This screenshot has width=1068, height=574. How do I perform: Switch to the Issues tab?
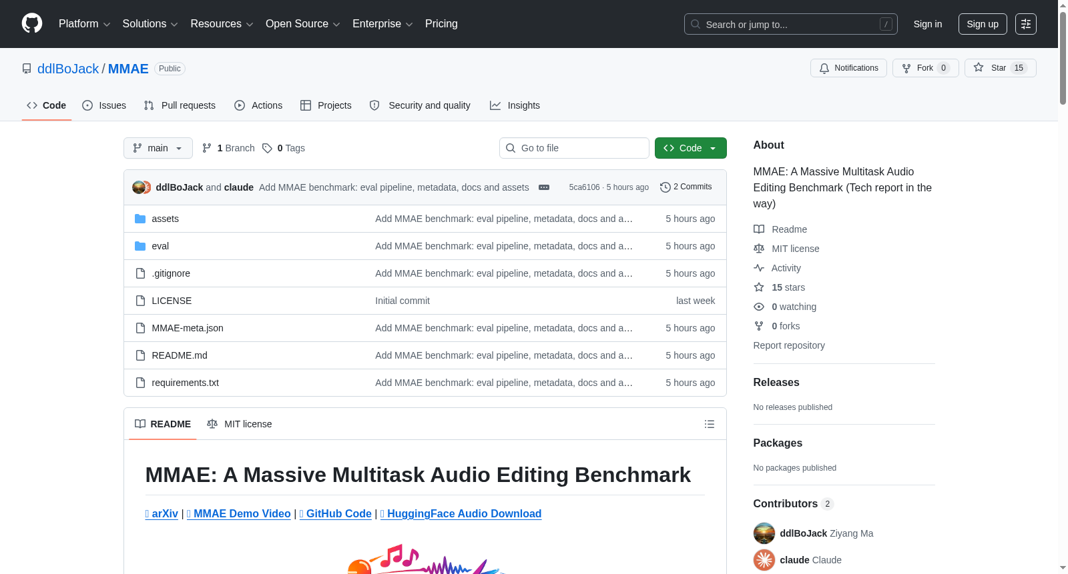[x=104, y=105]
